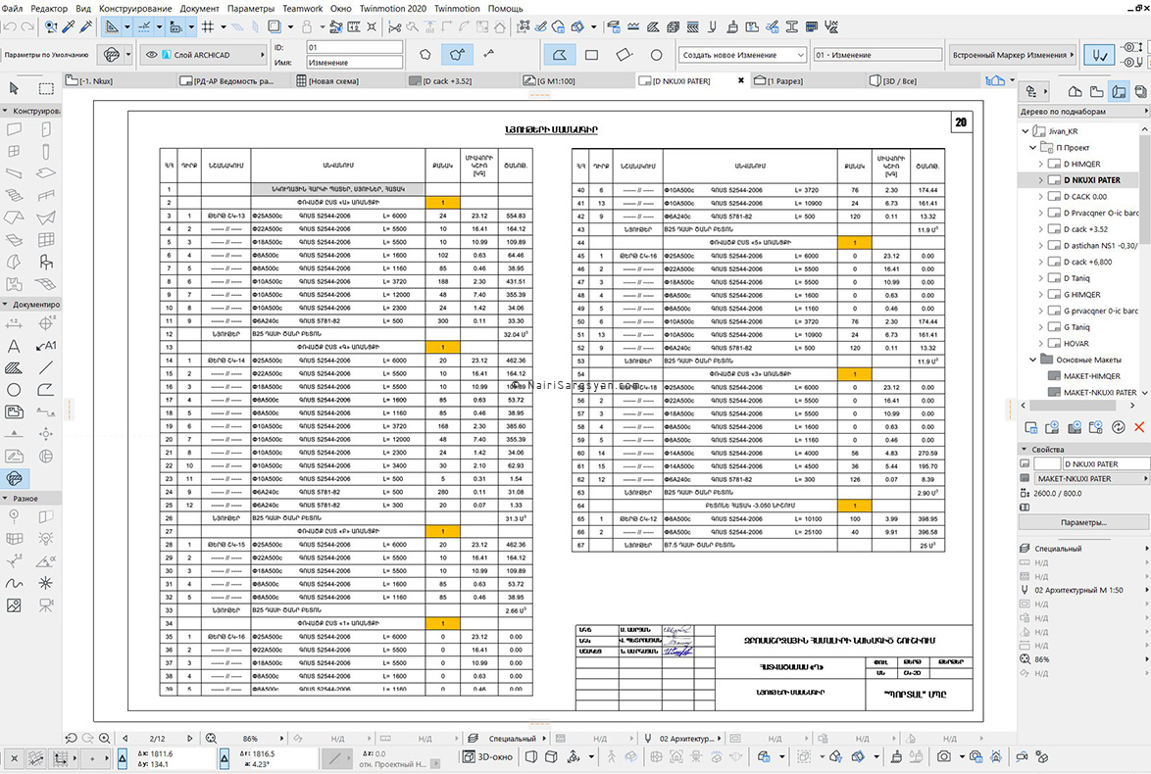Select rectangle geometry method
The image size is (1151, 774).
pos(591,54)
